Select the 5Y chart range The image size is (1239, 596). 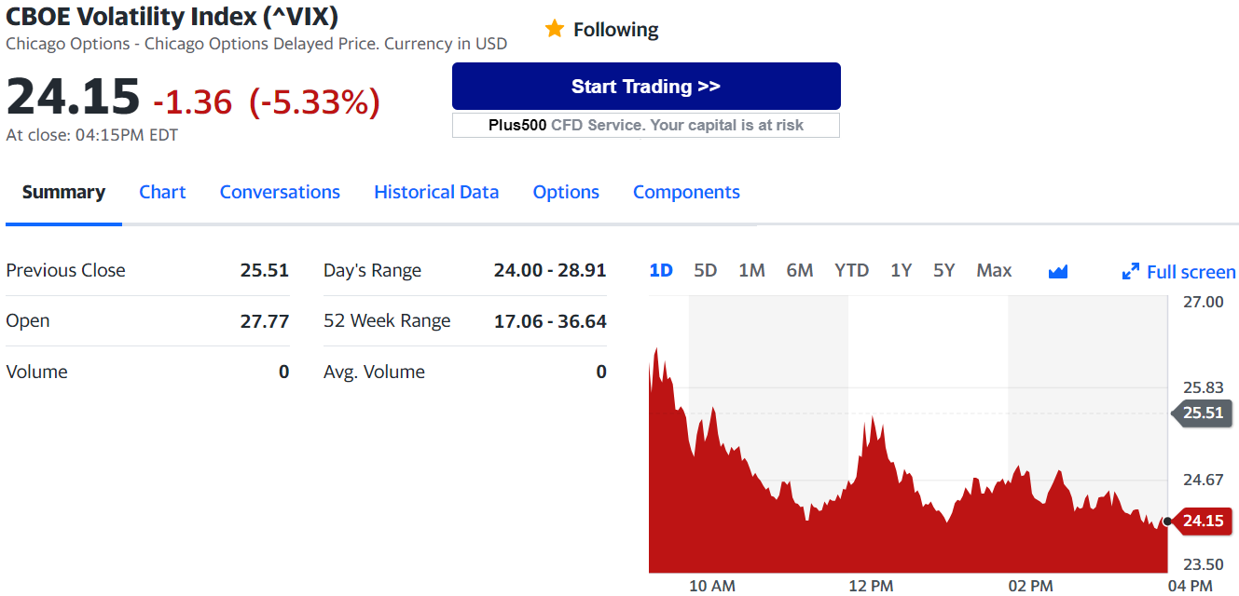944,270
